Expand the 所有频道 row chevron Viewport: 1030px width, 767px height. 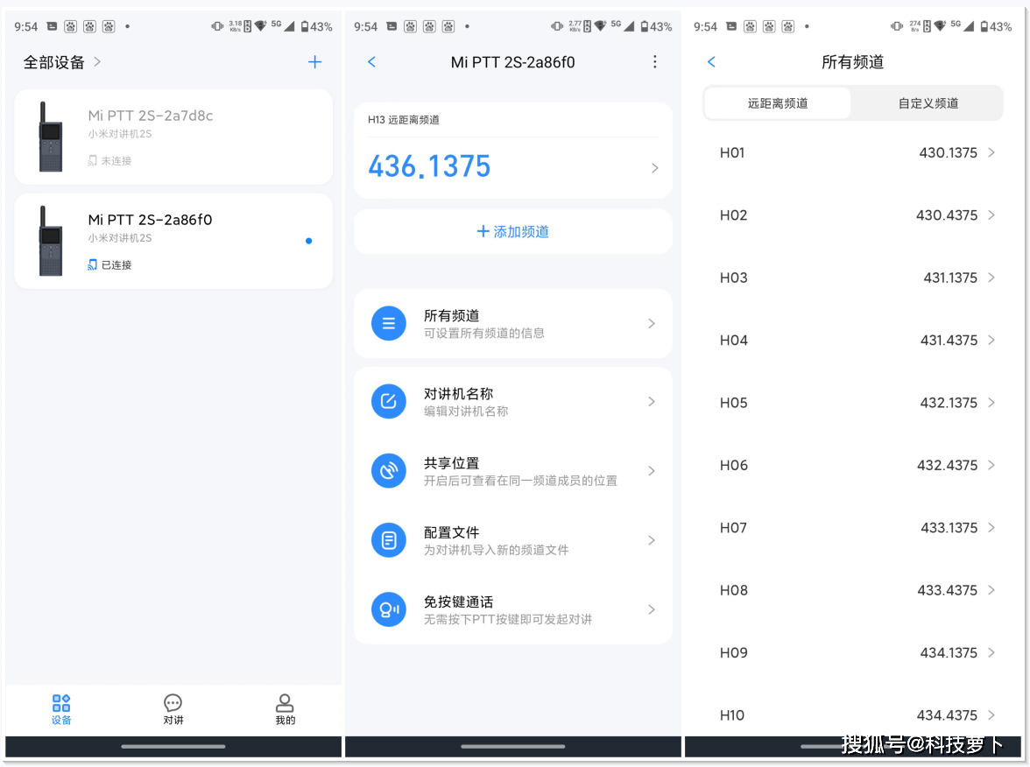click(652, 323)
